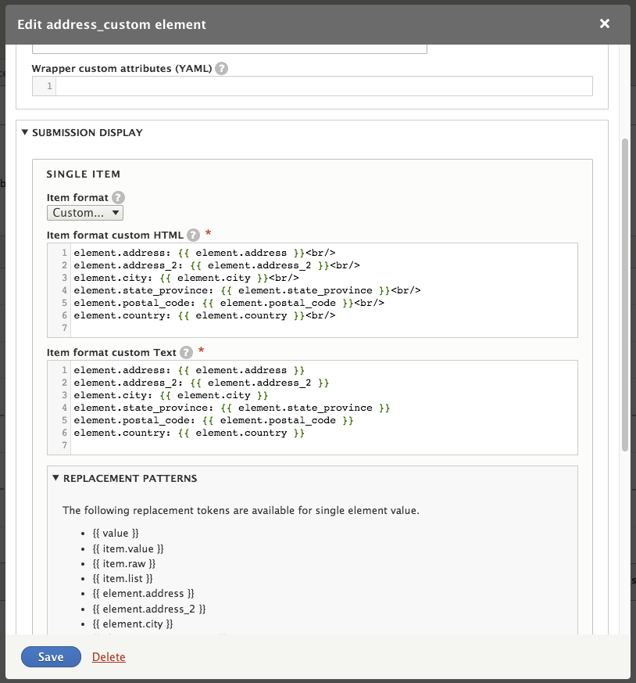636x683 pixels.
Task: Click in Wrapper custom attributes YAML editor
Action: 322,86
